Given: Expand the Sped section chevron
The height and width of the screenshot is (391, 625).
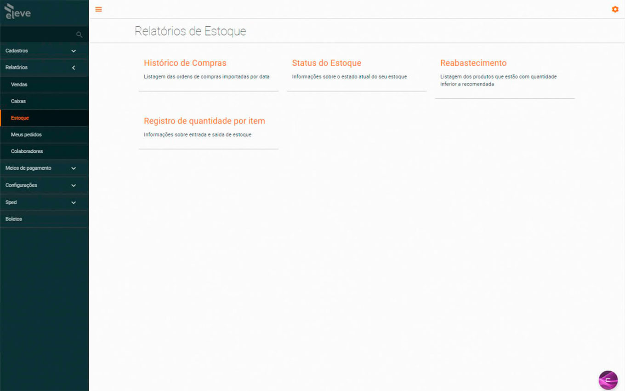Looking at the screenshot, I should coord(74,202).
